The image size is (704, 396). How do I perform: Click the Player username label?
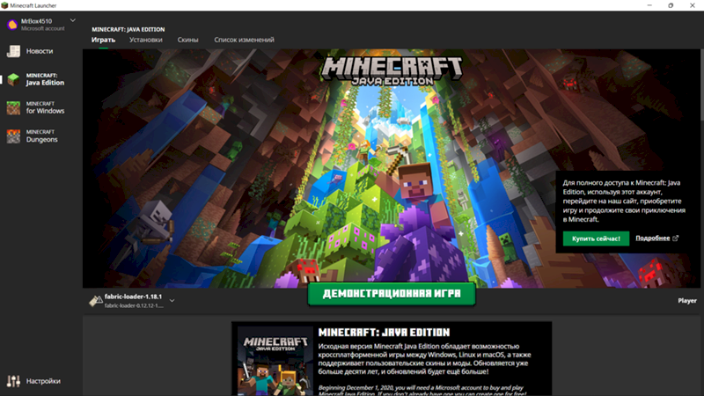(x=686, y=300)
